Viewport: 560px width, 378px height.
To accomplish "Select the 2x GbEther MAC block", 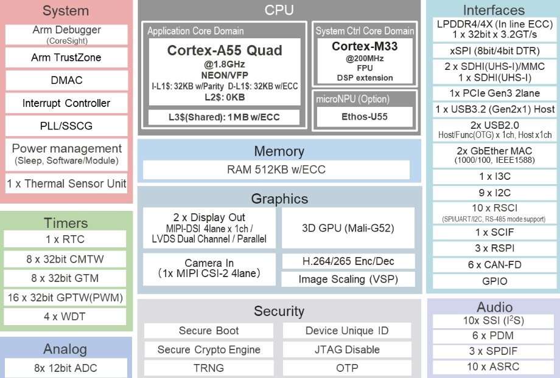I will (495, 156).
